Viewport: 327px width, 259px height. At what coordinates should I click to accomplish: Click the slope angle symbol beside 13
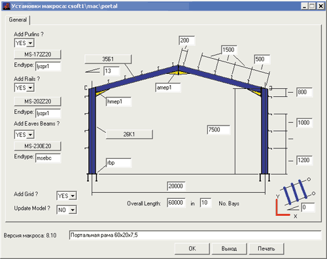coord(92,71)
